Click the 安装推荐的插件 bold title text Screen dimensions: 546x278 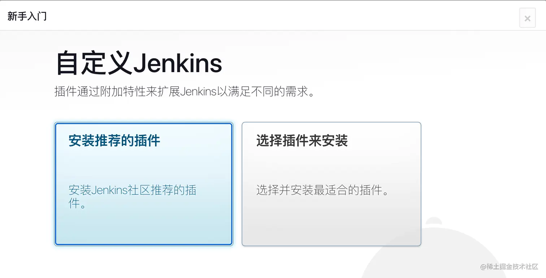tap(114, 141)
